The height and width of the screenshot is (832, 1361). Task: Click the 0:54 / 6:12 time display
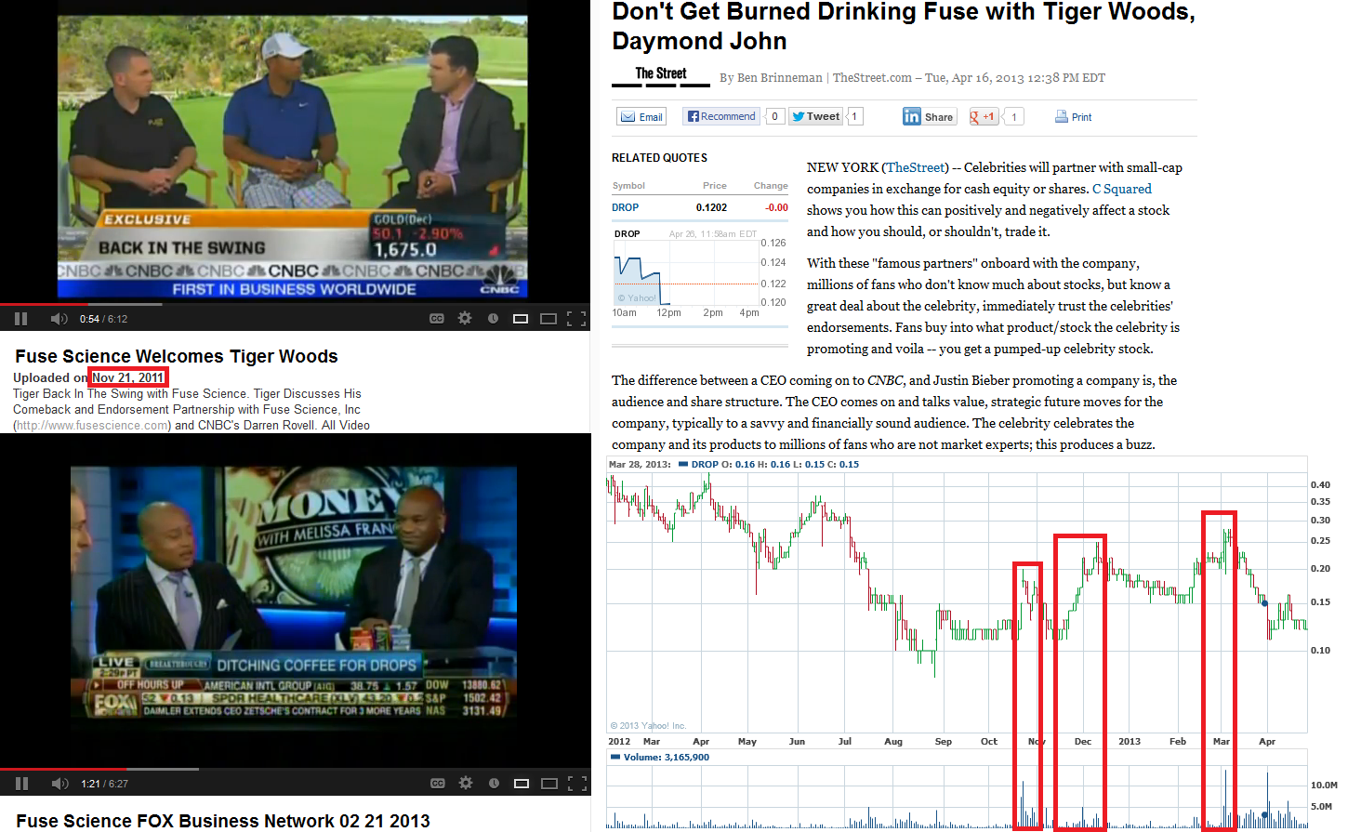coord(103,319)
